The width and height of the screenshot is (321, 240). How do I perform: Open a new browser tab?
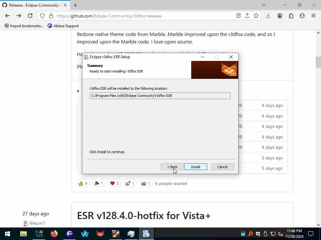[x=75, y=5]
